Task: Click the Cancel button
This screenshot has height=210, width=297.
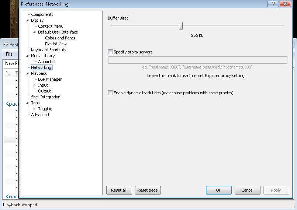Action: click(x=247, y=190)
